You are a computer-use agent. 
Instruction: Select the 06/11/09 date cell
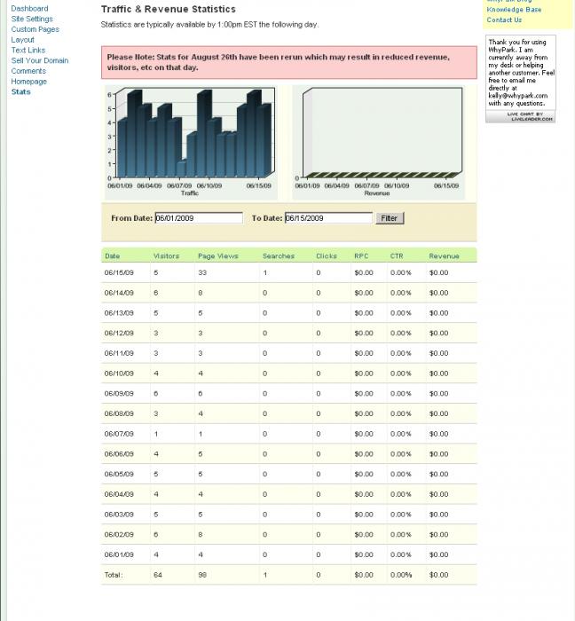(119, 353)
